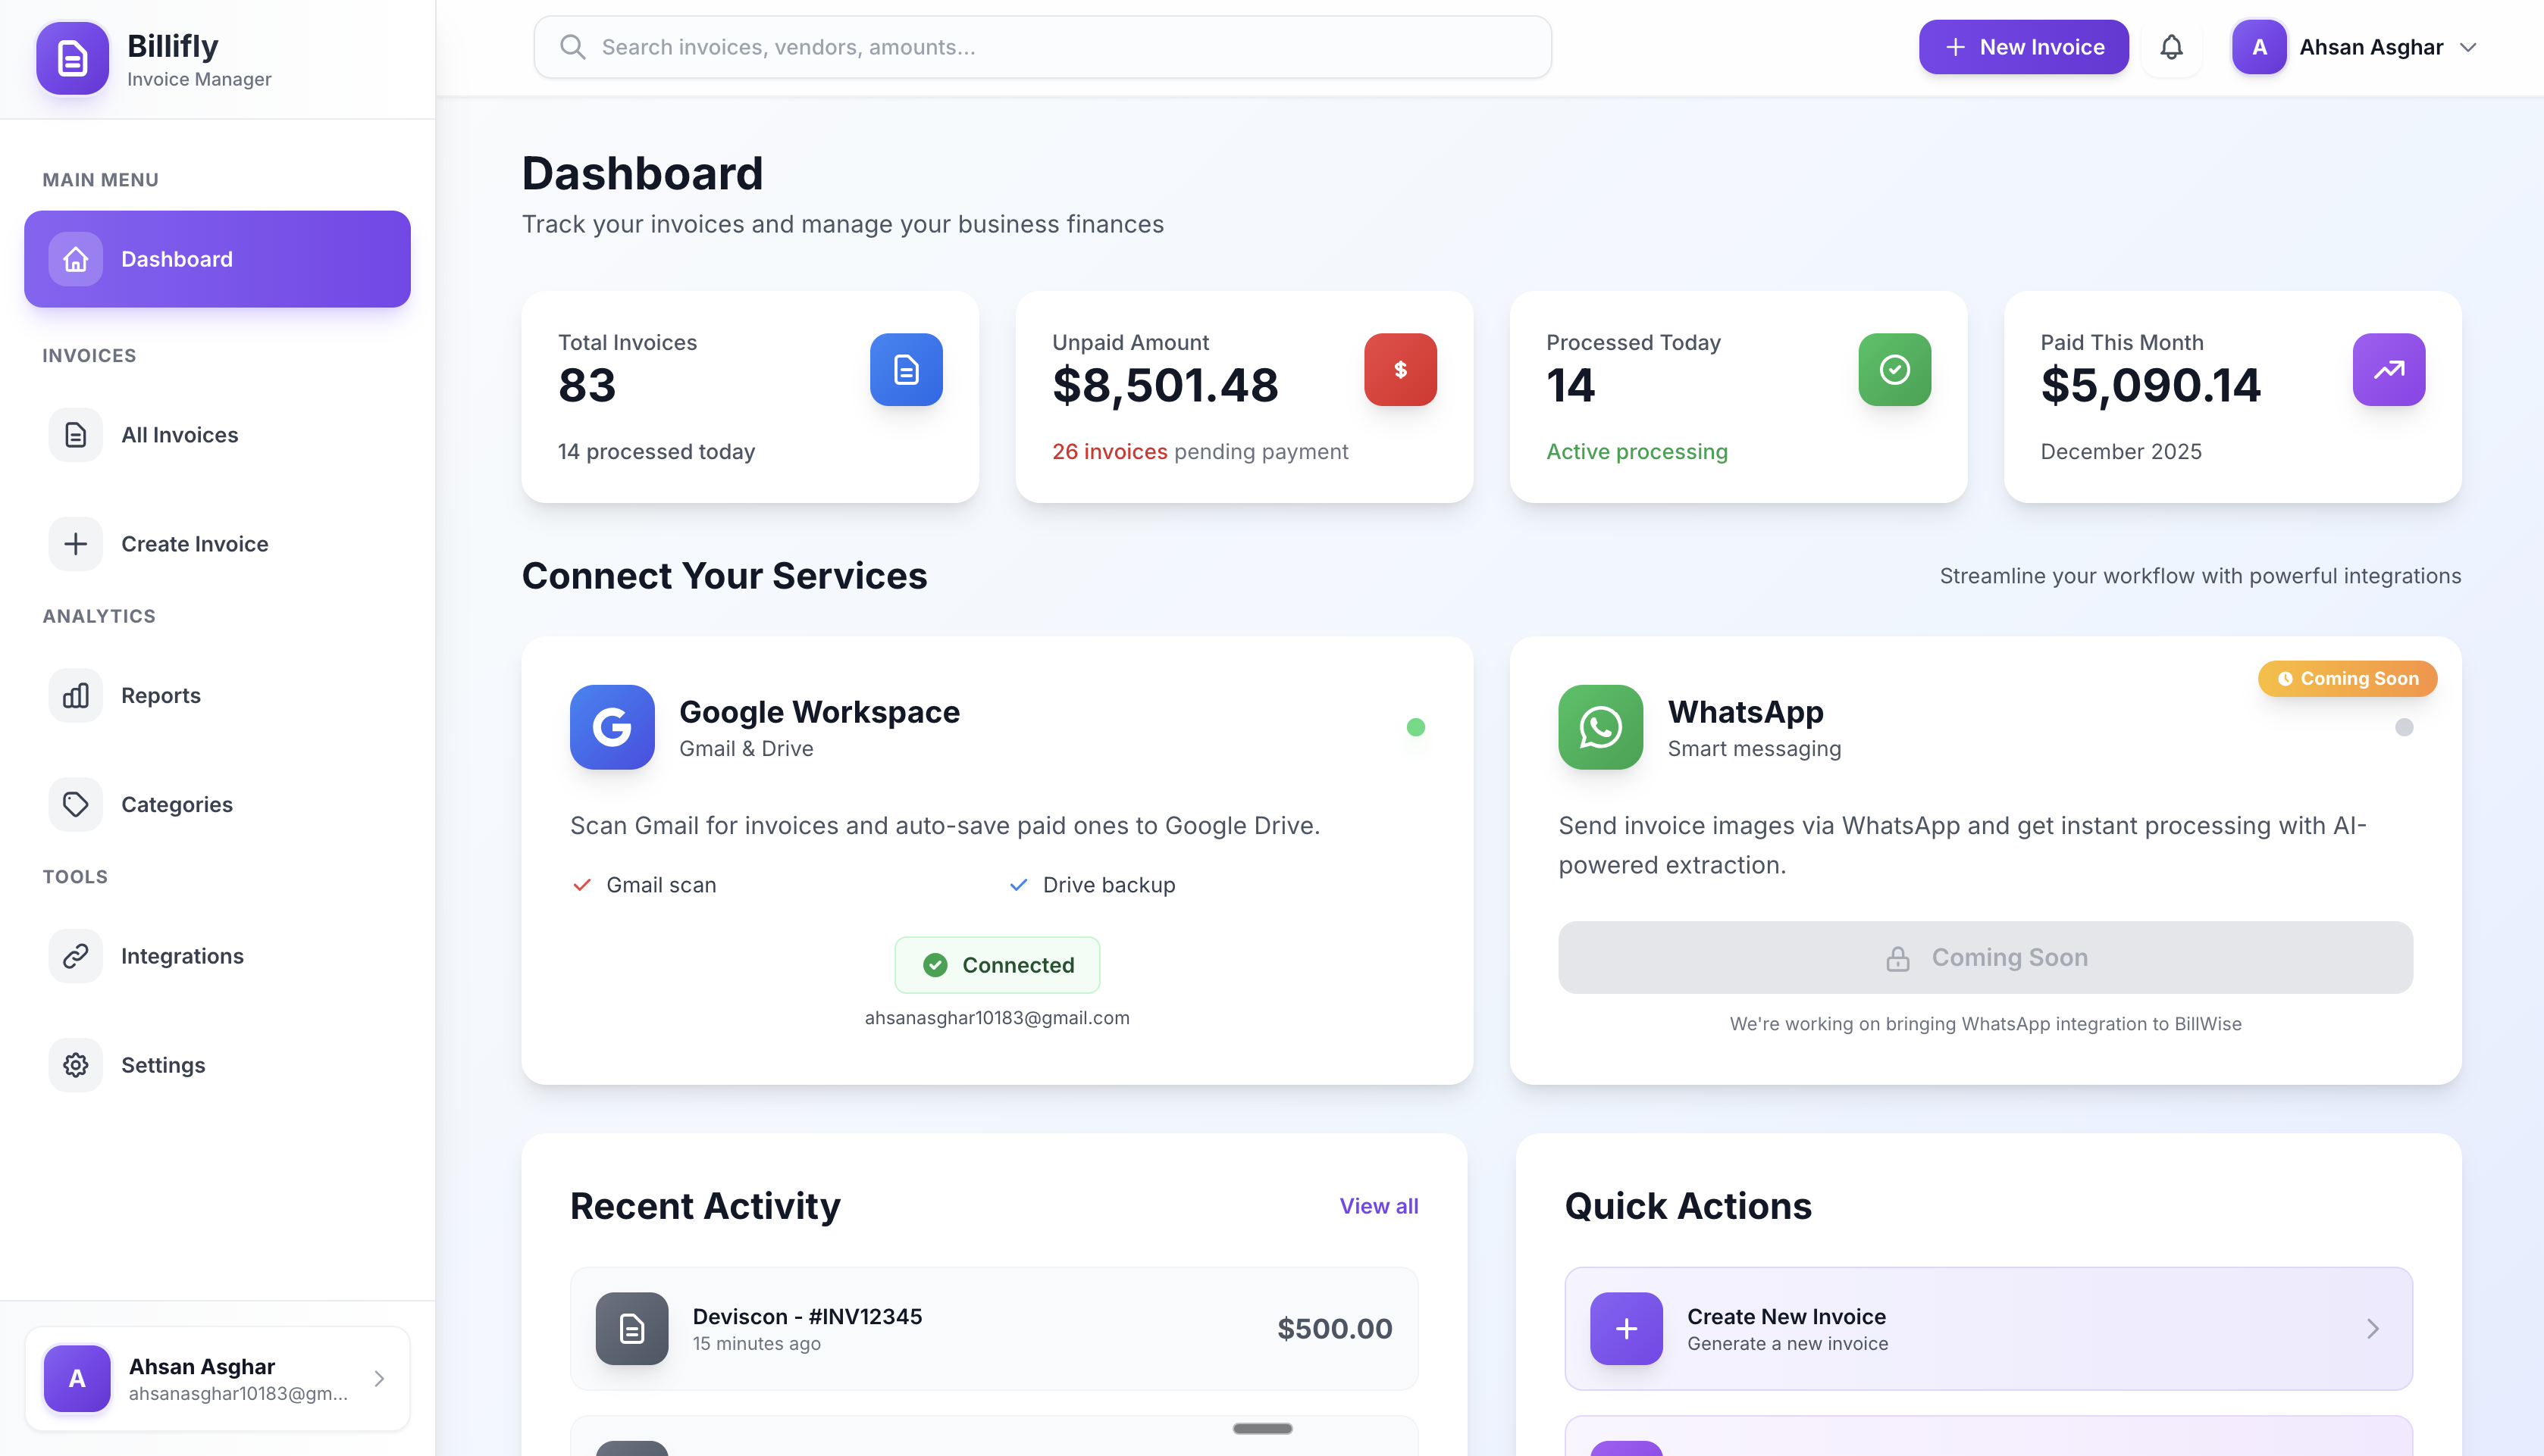Image resolution: width=2544 pixels, height=1456 pixels.
Task: Click the sidebar profile email text
Action: [238, 1394]
